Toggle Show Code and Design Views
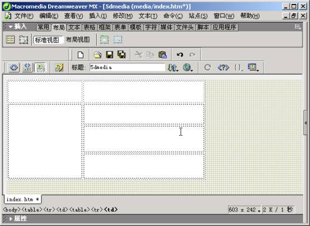310x226 pixels. (27, 67)
